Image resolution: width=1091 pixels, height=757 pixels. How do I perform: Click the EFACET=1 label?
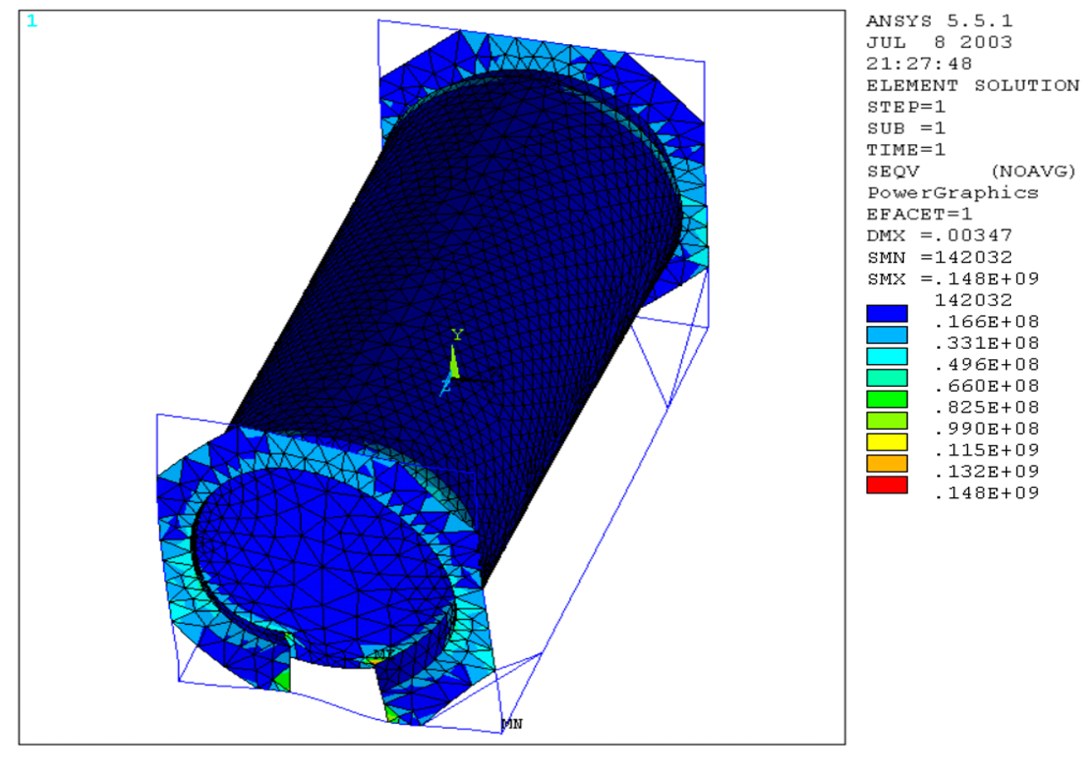[919, 214]
